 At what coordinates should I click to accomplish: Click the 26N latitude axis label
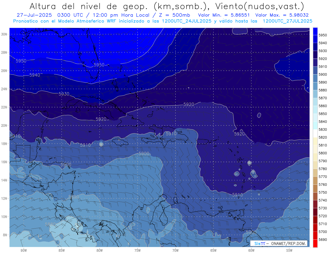tap(4, 70)
